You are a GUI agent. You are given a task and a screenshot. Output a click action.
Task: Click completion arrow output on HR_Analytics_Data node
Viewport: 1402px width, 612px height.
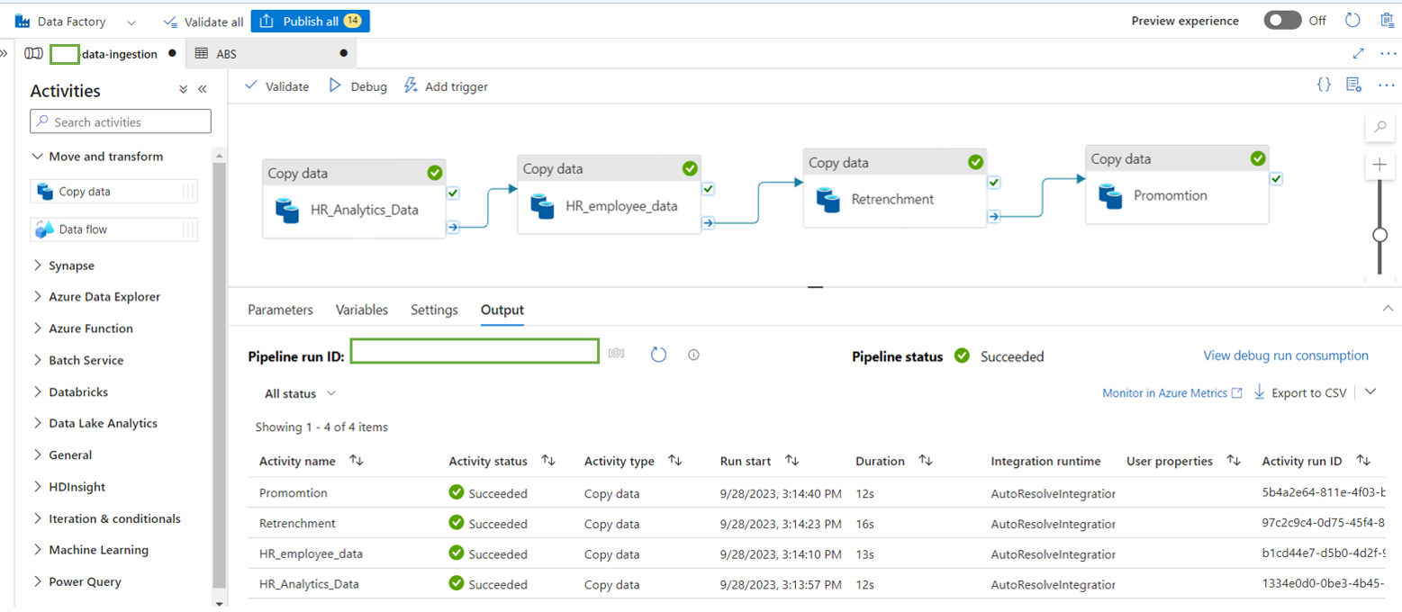pos(453,227)
